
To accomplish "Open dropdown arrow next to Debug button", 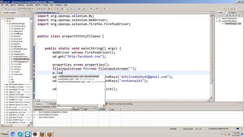I will 22,9.
